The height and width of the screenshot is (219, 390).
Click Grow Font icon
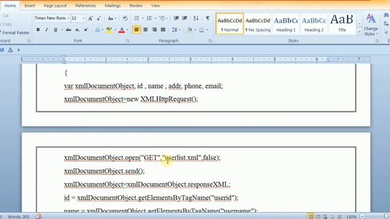tap(90, 18)
